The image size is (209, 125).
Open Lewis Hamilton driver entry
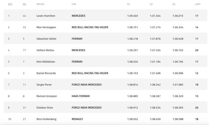(x=46, y=16)
